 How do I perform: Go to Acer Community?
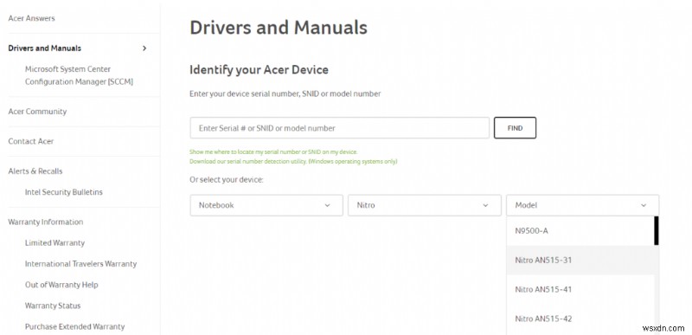tap(37, 112)
